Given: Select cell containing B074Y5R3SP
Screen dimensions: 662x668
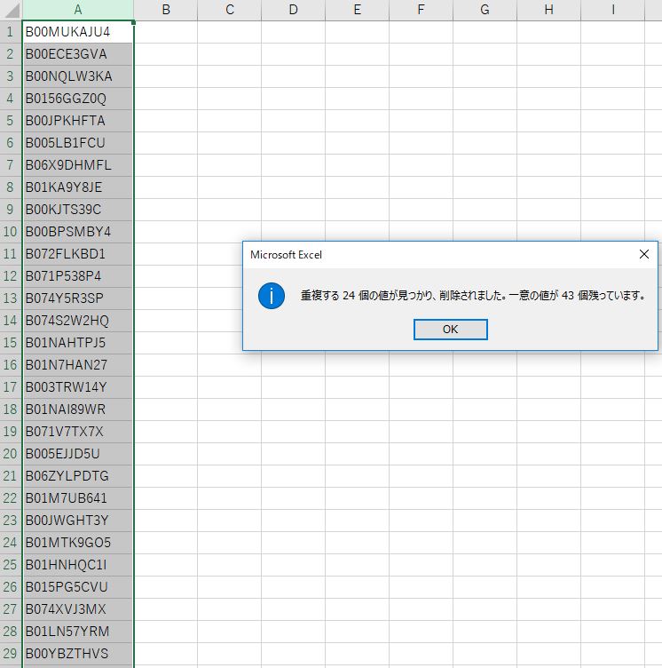Looking at the screenshot, I should (78, 298).
